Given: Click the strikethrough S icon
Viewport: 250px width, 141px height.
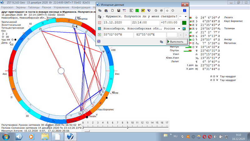Looking at the screenshot, I should tap(161, 11).
